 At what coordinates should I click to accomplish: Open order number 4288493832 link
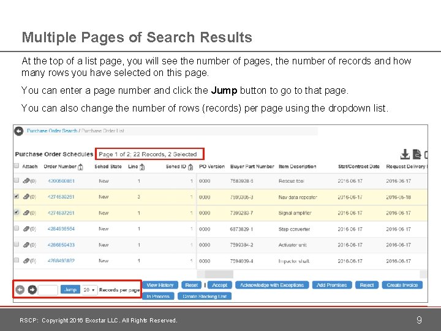click(61, 261)
